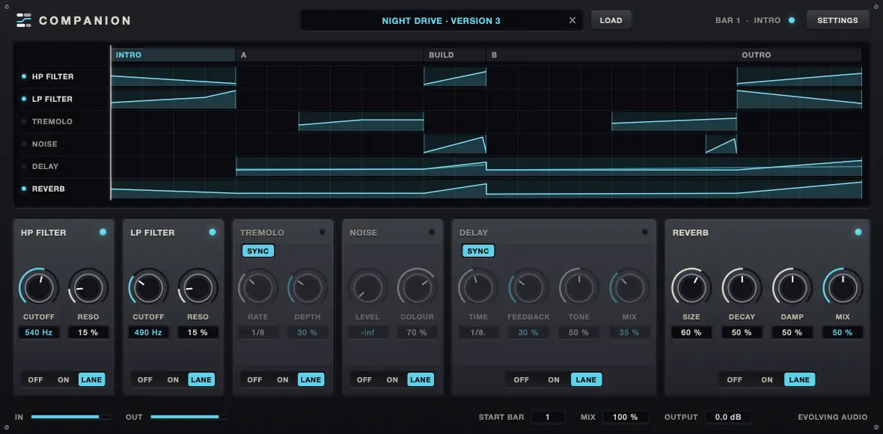Enable the DELAY lane dot
This screenshot has height=434, width=883.
(24, 167)
